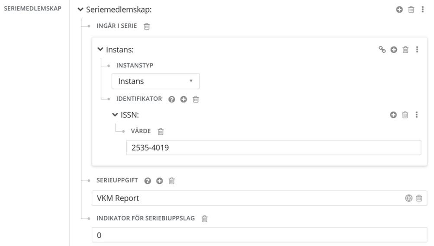The height and width of the screenshot is (246, 434).
Task: Add item with Instans plus icon
Action: [394, 50]
